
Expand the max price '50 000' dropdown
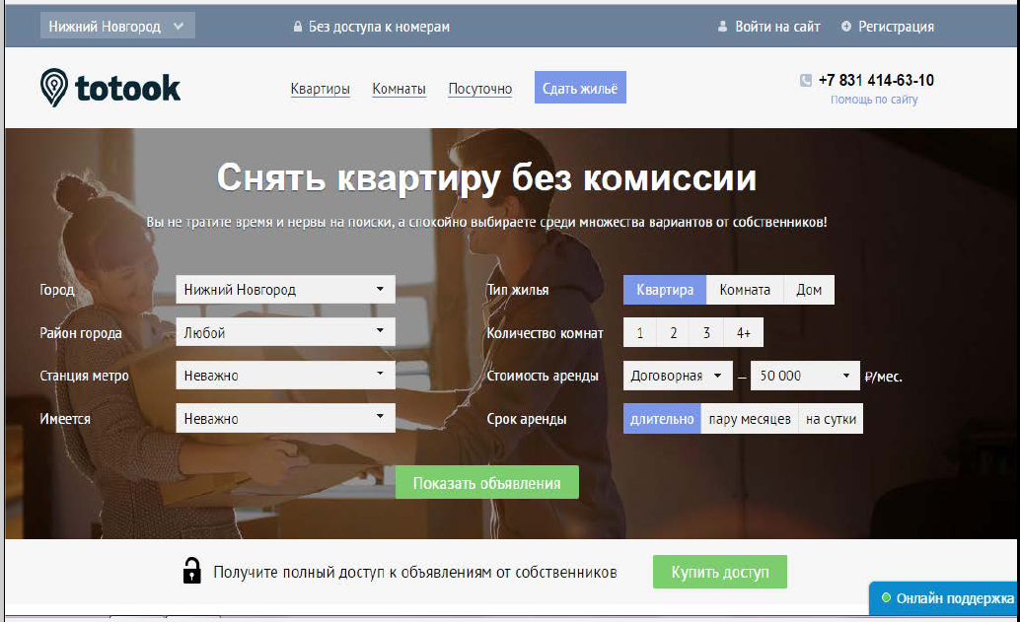(x=805, y=376)
